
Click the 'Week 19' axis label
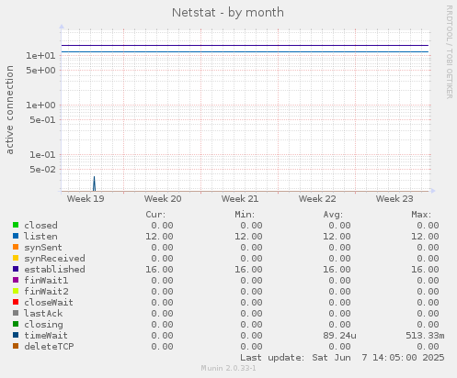[86, 199]
